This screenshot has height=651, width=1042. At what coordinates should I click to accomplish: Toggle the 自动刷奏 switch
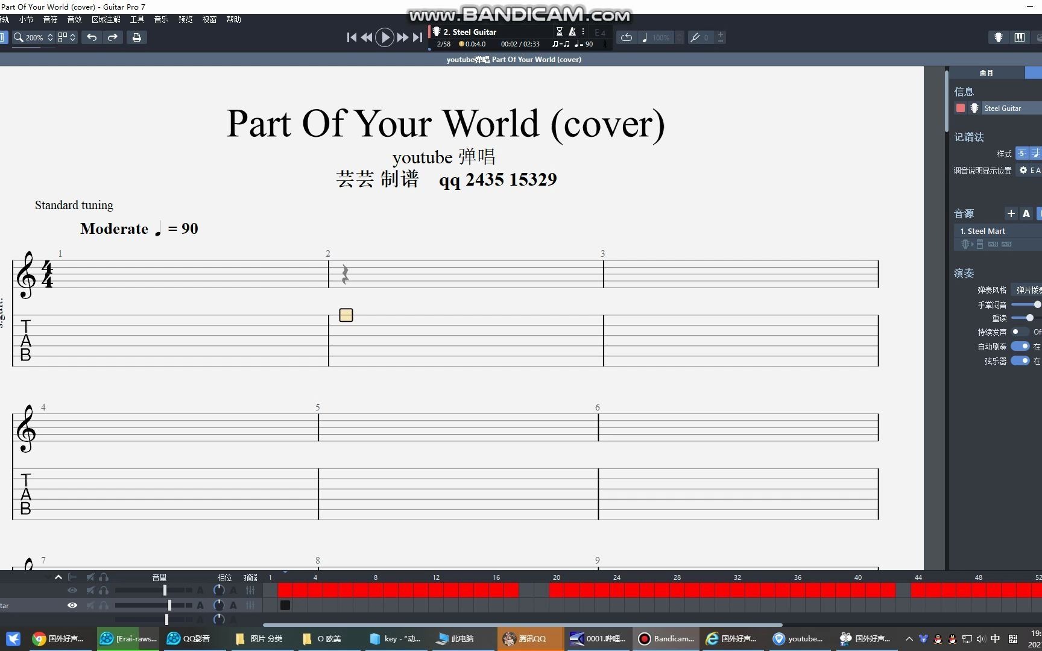1020,346
